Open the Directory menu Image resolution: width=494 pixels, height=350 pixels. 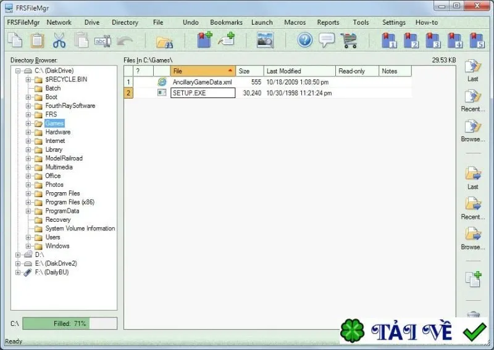[x=125, y=22]
